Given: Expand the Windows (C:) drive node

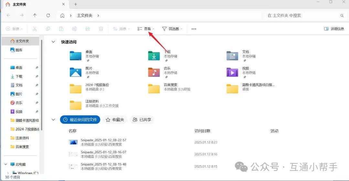Looking at the screenshot, I should coord(8,173).
